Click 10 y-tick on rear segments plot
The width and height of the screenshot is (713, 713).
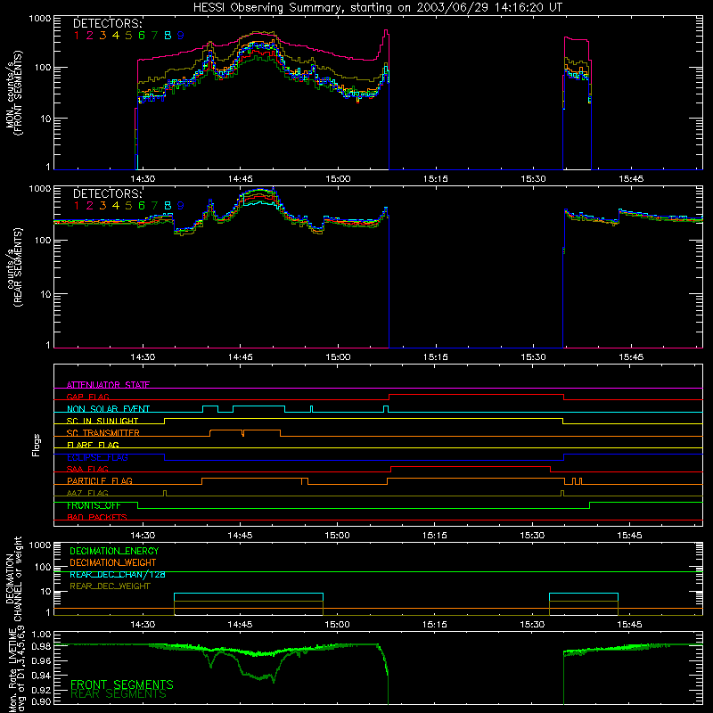point(45,294)
